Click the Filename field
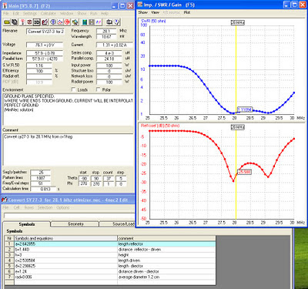 (45, 32)
